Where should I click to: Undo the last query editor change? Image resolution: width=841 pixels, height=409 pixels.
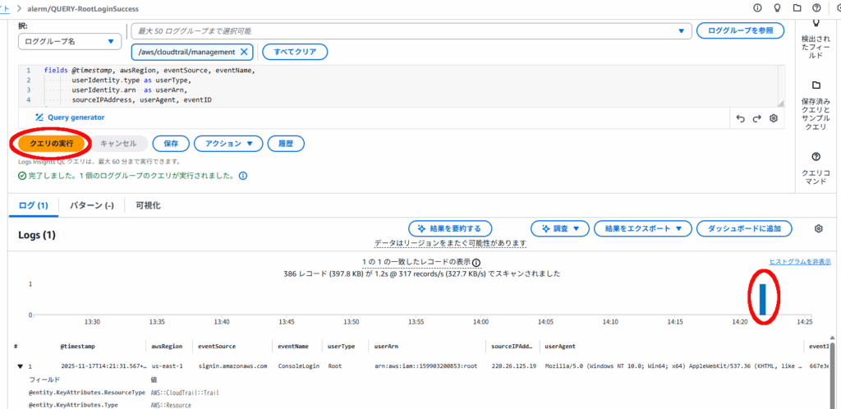[740, 118]
